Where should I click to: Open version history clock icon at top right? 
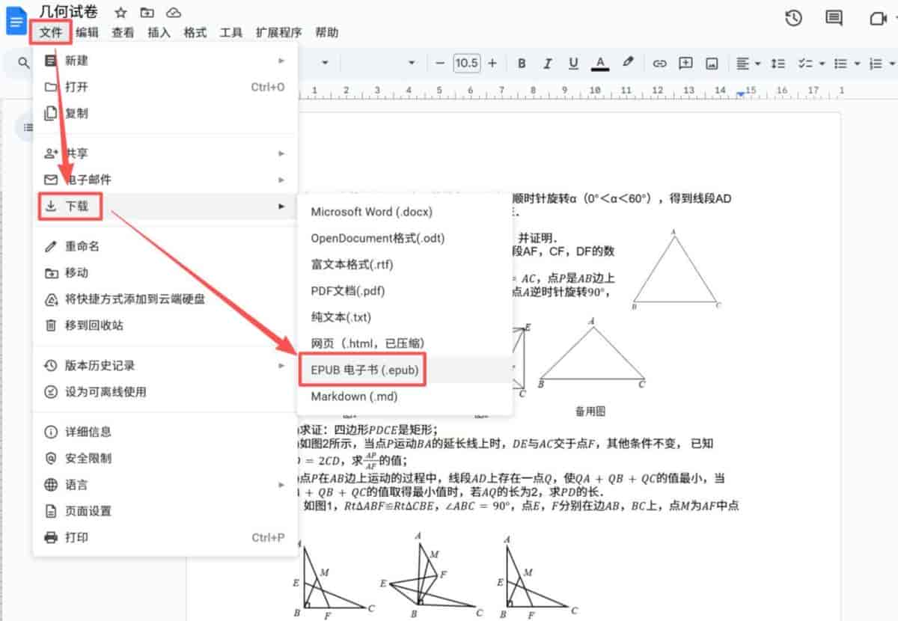coord(793,18)
